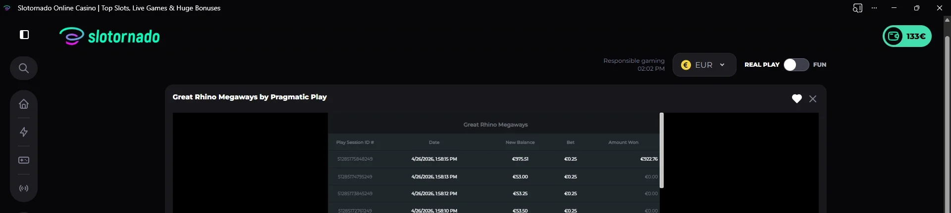Go to Home via sidebar icon
This screenshot has width=951, height=213.
(24, 104)
